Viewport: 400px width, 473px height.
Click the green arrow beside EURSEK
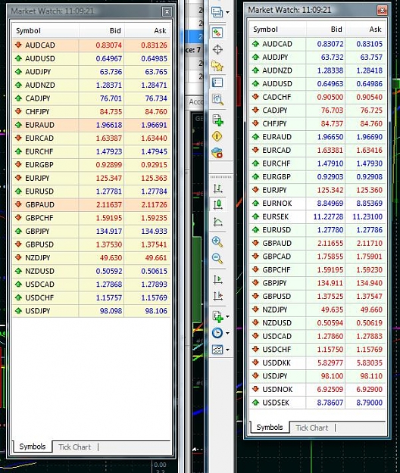(256, 216)
